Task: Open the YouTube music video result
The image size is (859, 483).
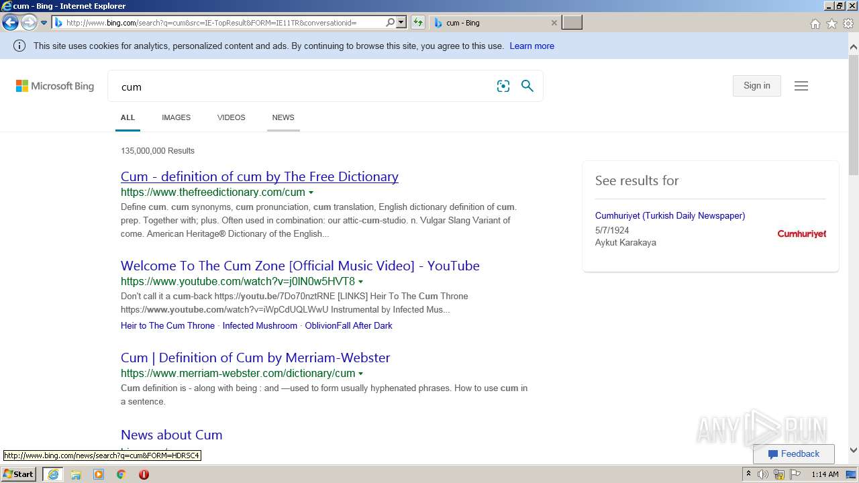Action: coord(300,266)
